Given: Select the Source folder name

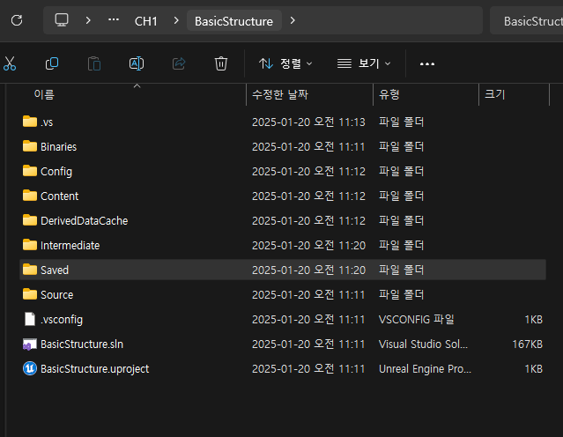Looking at the screenshot, I should 56,295.
